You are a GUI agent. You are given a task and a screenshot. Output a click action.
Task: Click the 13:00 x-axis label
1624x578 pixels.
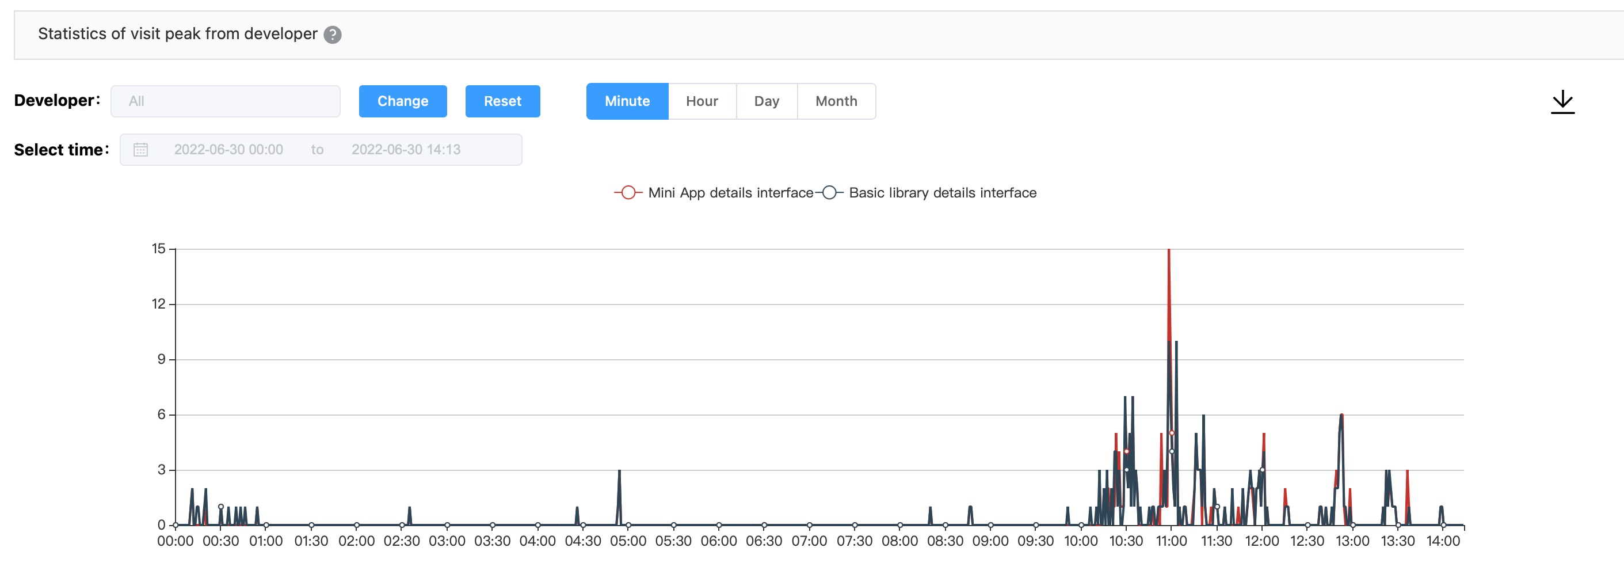(1352, 541)
